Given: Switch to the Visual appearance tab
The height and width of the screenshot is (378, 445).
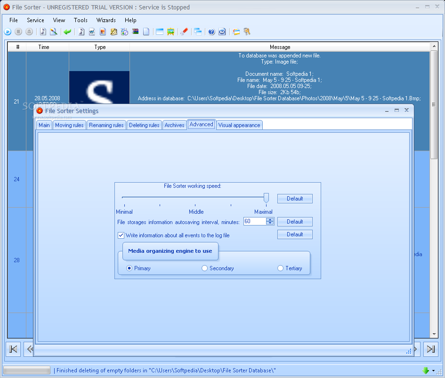Looking at the screenshot, I should [x=239, y=125].
